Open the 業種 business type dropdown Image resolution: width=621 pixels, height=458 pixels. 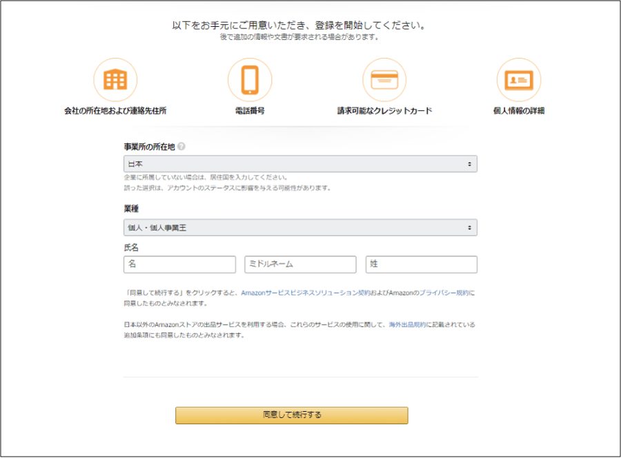coord(300,227)
